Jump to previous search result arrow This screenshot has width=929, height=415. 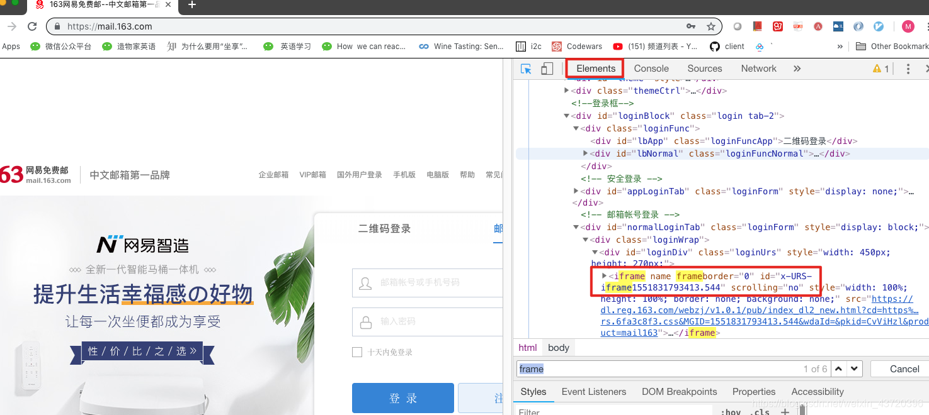839,369
